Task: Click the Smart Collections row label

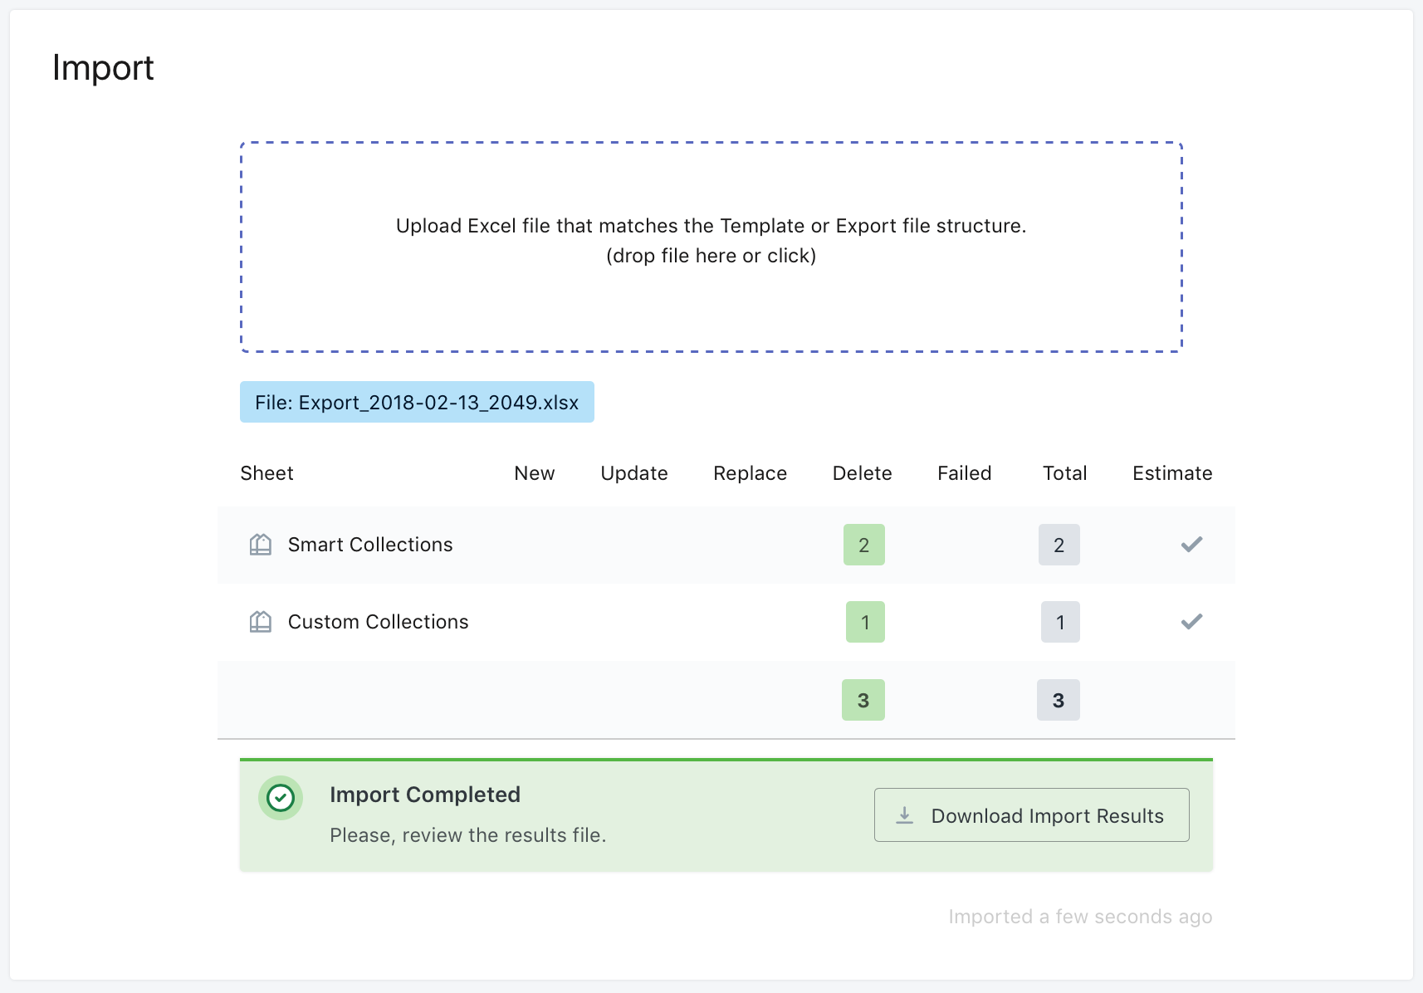Action: (x=370, y=545)
